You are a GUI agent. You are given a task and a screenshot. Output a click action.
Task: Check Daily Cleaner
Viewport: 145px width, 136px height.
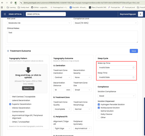coord(99,114)
